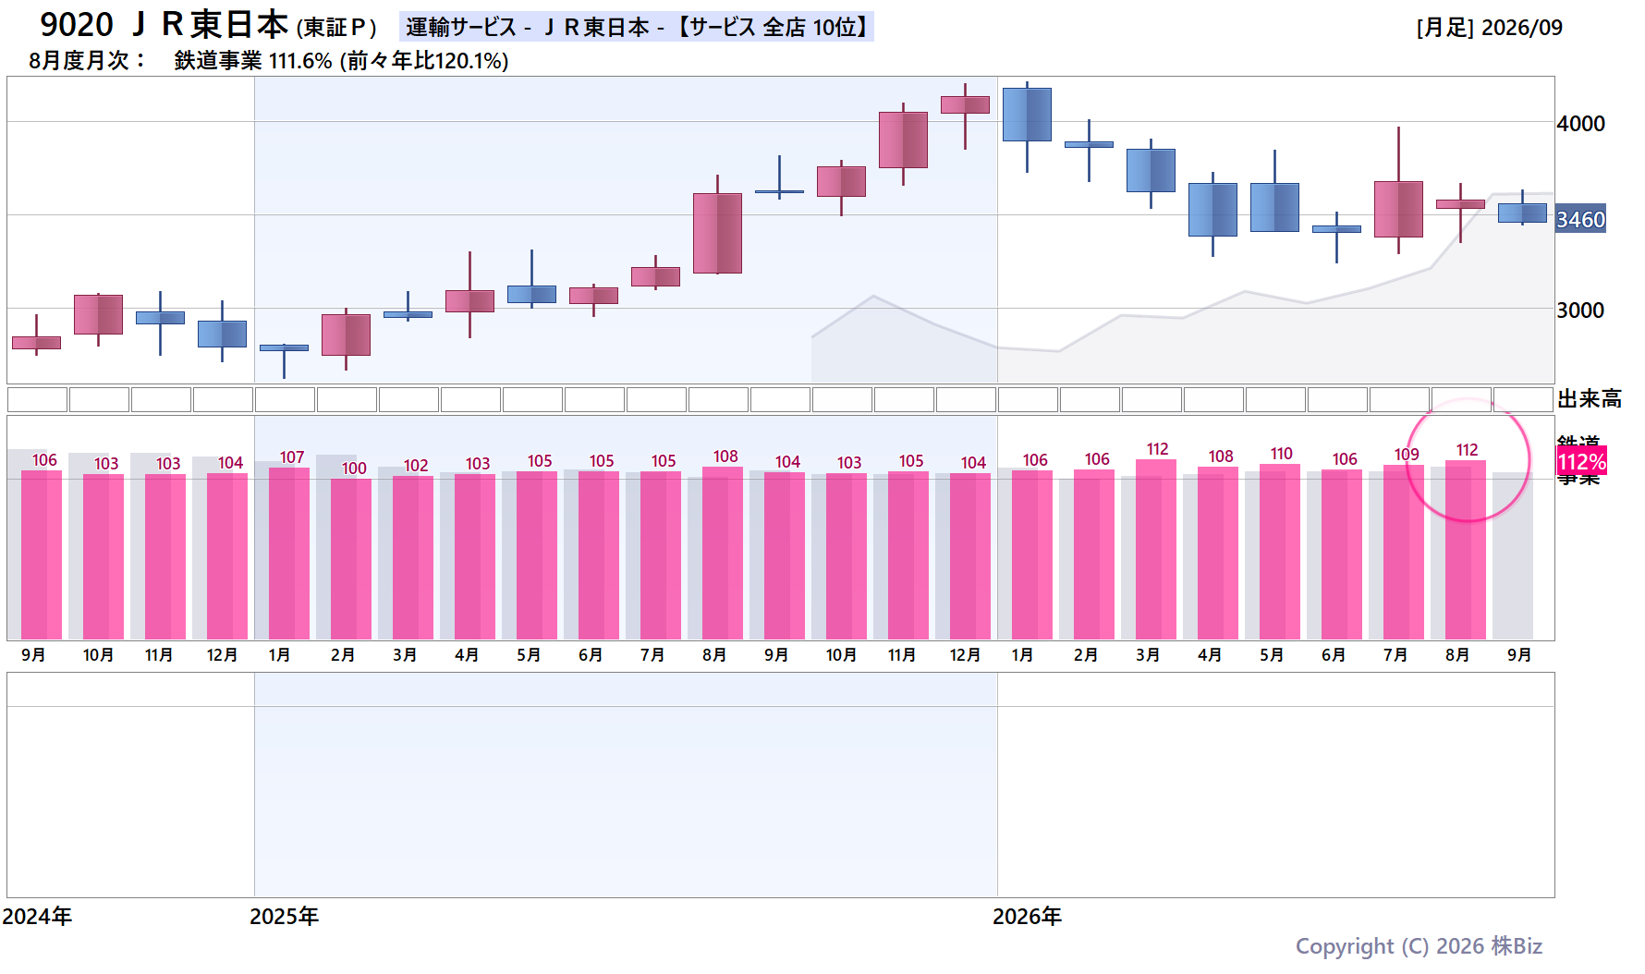Click the 5月 axis label for 2025

[x=529, y=655]
